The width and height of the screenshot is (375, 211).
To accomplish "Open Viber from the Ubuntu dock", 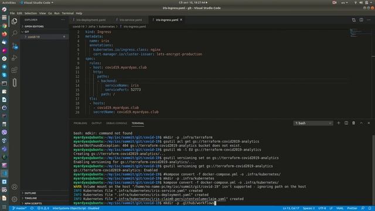I will pyautogui.click(x=4, y=132).
